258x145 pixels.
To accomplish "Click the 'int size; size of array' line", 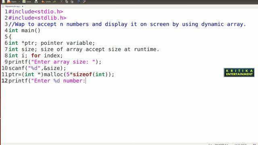I will 84,49.
